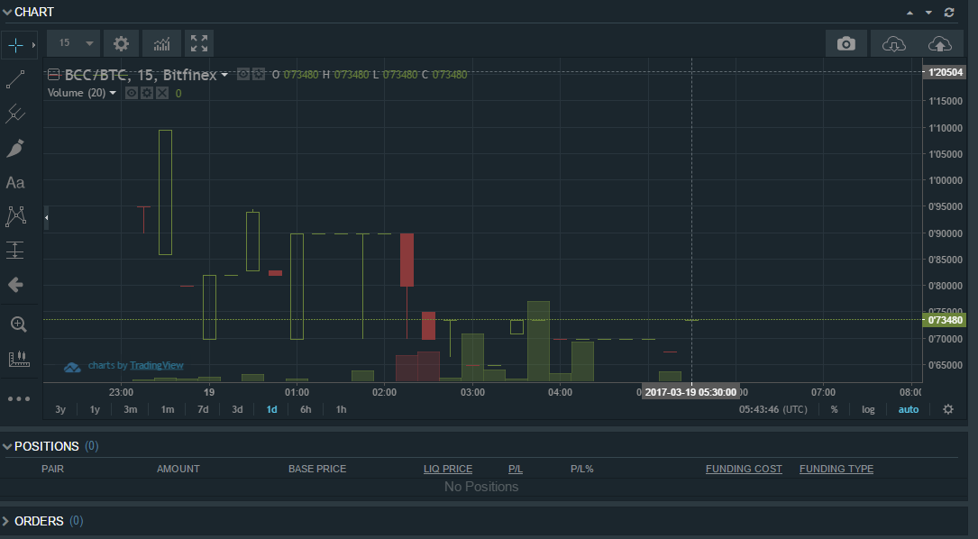The width and height of the screenshot is (978, 539).
Task: Choose the text annotation tool
Action: 15,183
